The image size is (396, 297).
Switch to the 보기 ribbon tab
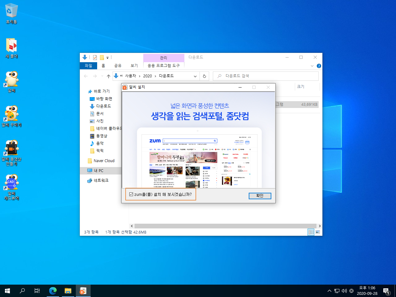(x=134, y=66)
